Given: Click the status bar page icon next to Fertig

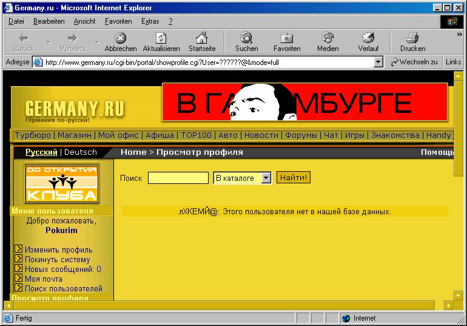Looking at the screenshot, I should [x=8, y=318].
